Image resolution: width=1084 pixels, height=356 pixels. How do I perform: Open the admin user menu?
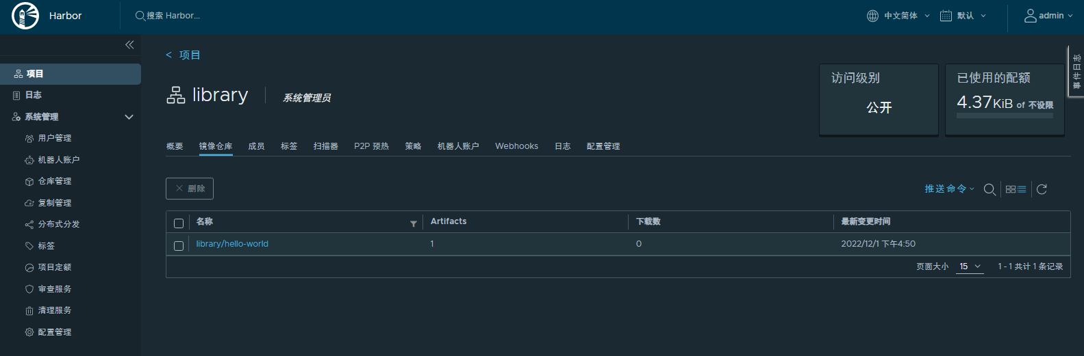[1048, 16]
